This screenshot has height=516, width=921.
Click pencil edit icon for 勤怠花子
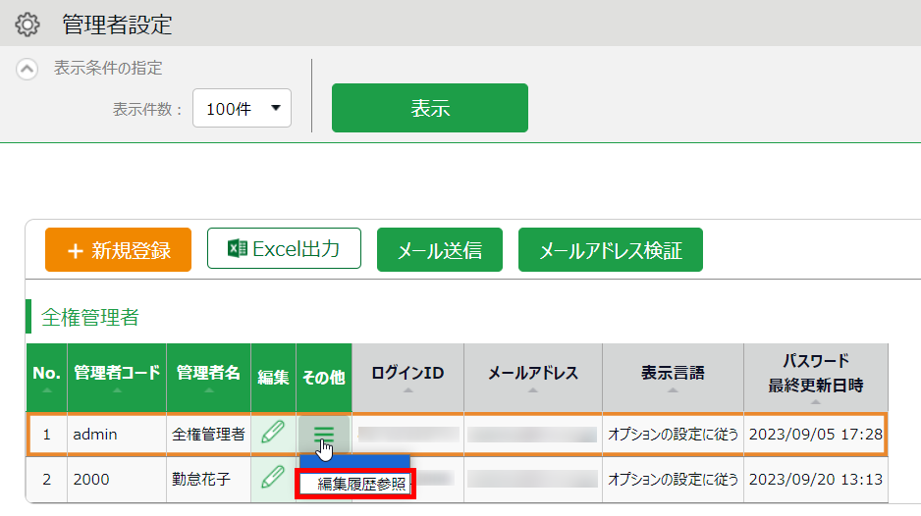click(x=273, y=479)
